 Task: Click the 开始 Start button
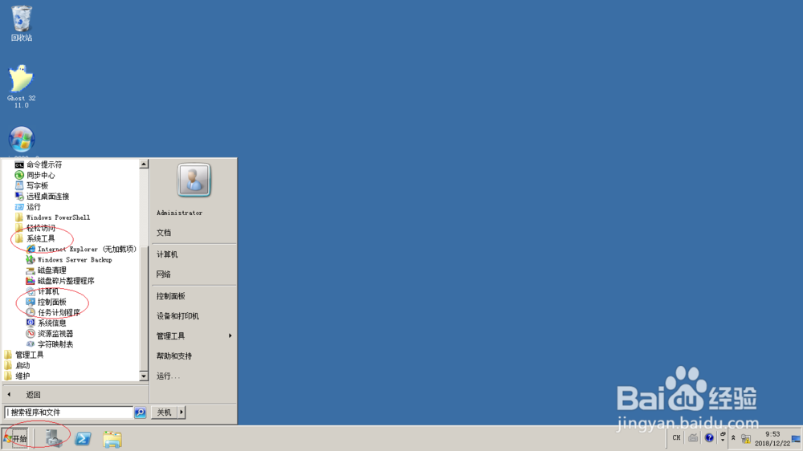click(15, 439)
